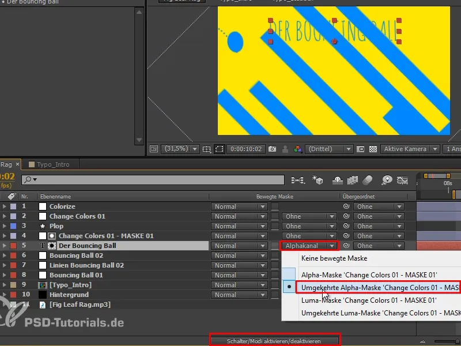Toggle the transparency grid icon
Screen dimensions: 461x346
[373, 149]
